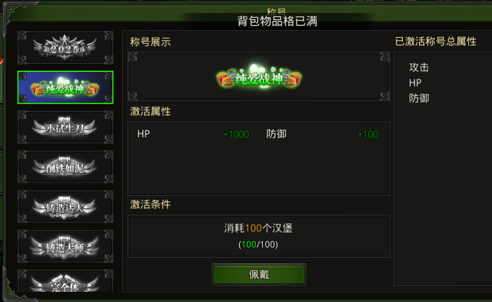Choose the 削铁如泥 title badge
Image resolution: width=492 pixels, height=302 pixels.
click(65, 167)
